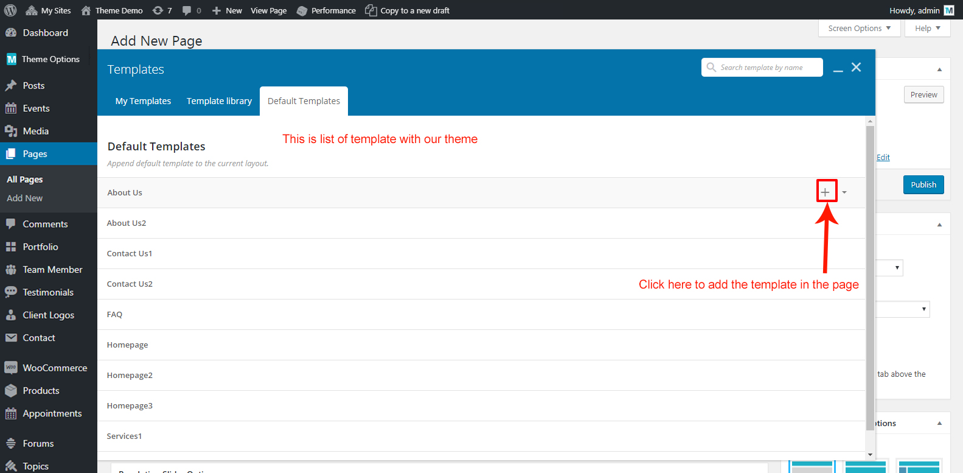Click the plus icon to add About Us template

coord(825,192)
